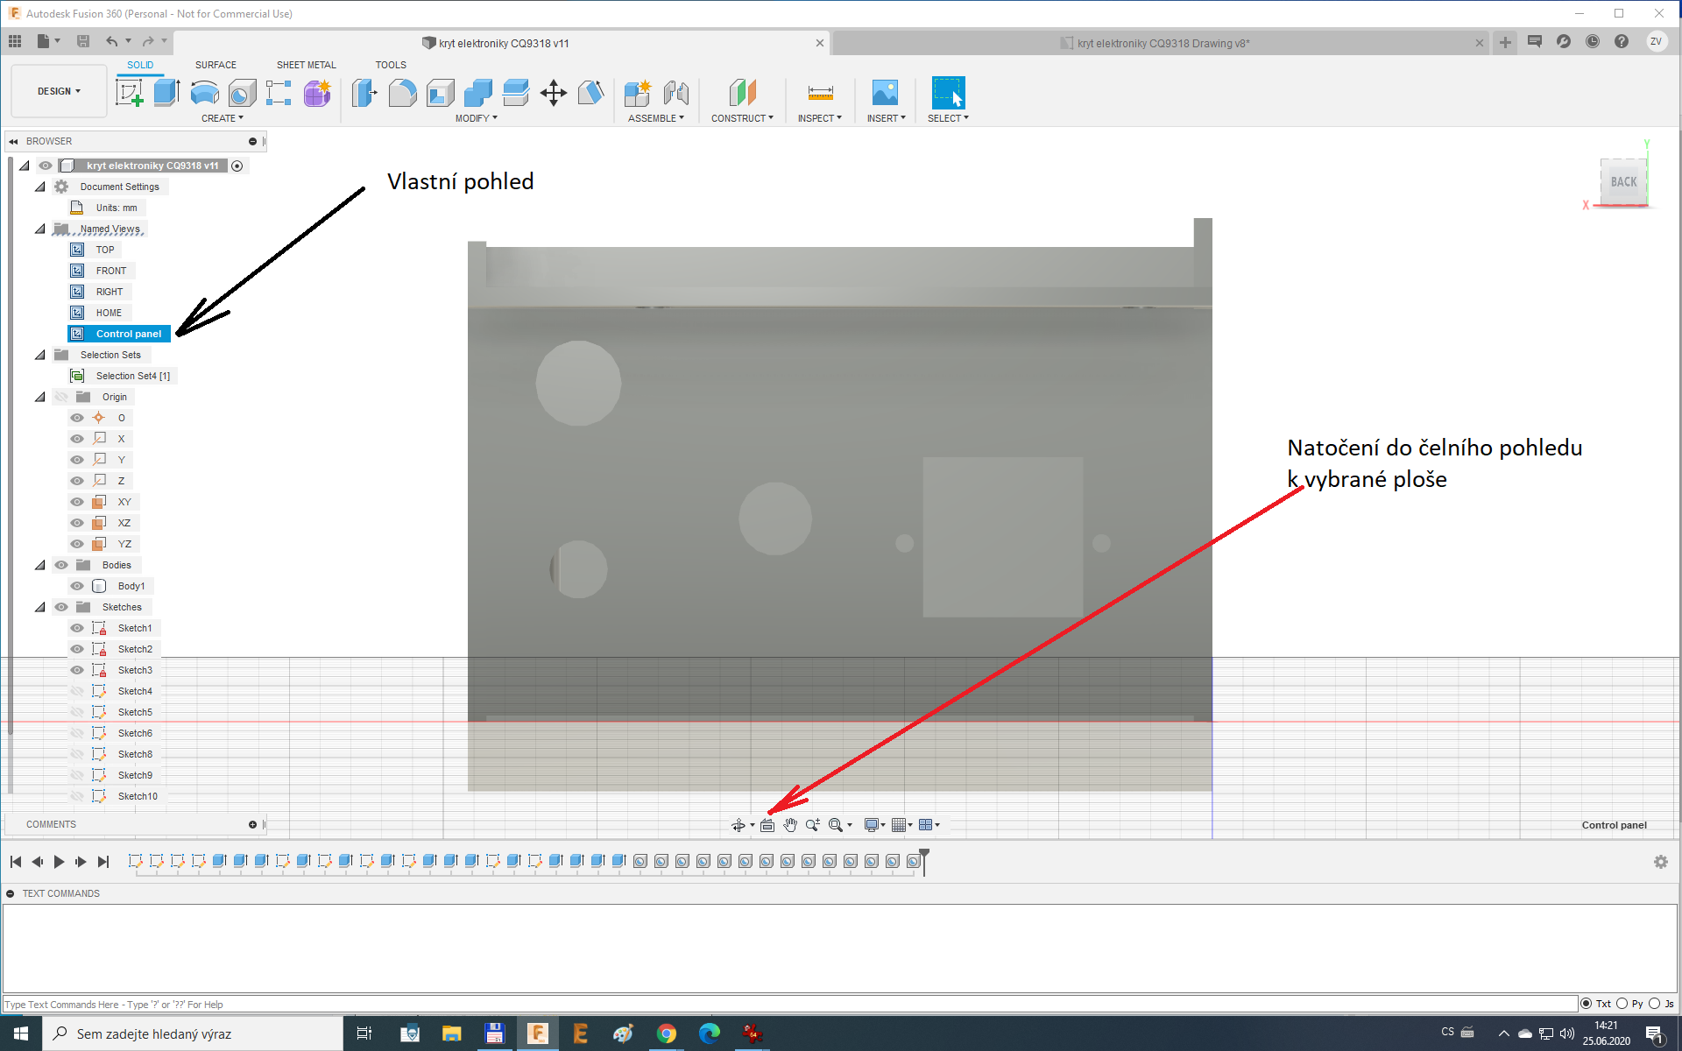Open the DESIGN workspace dropdown

(59, 91)
